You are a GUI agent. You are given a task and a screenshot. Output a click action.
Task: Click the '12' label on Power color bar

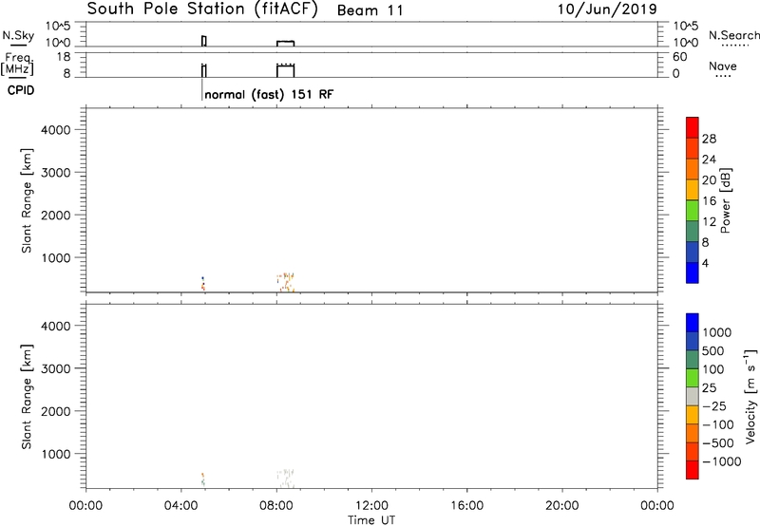coord(709,222)
